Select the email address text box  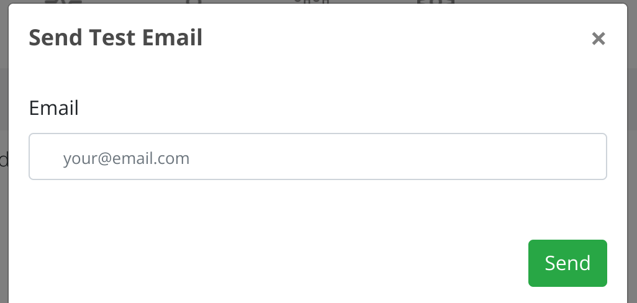pos(317,157)
